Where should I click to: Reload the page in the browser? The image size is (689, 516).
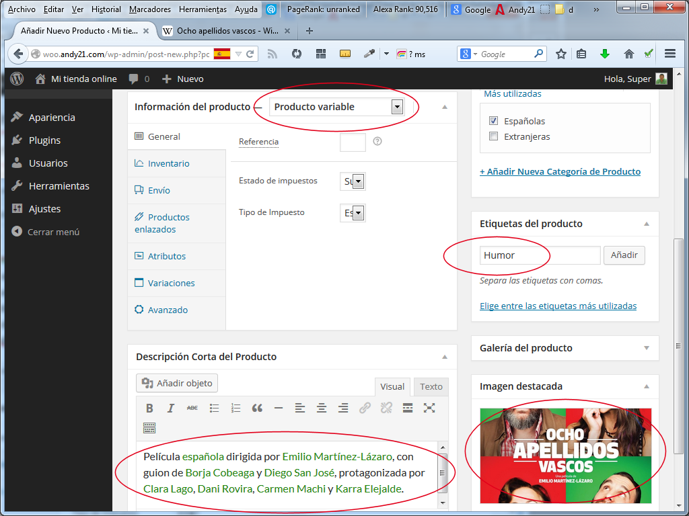(x=250, y=54)
